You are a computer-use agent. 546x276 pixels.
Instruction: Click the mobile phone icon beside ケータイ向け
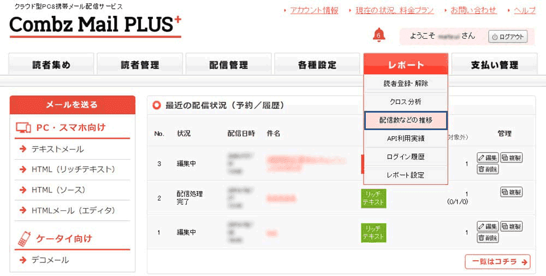point(23,239)
